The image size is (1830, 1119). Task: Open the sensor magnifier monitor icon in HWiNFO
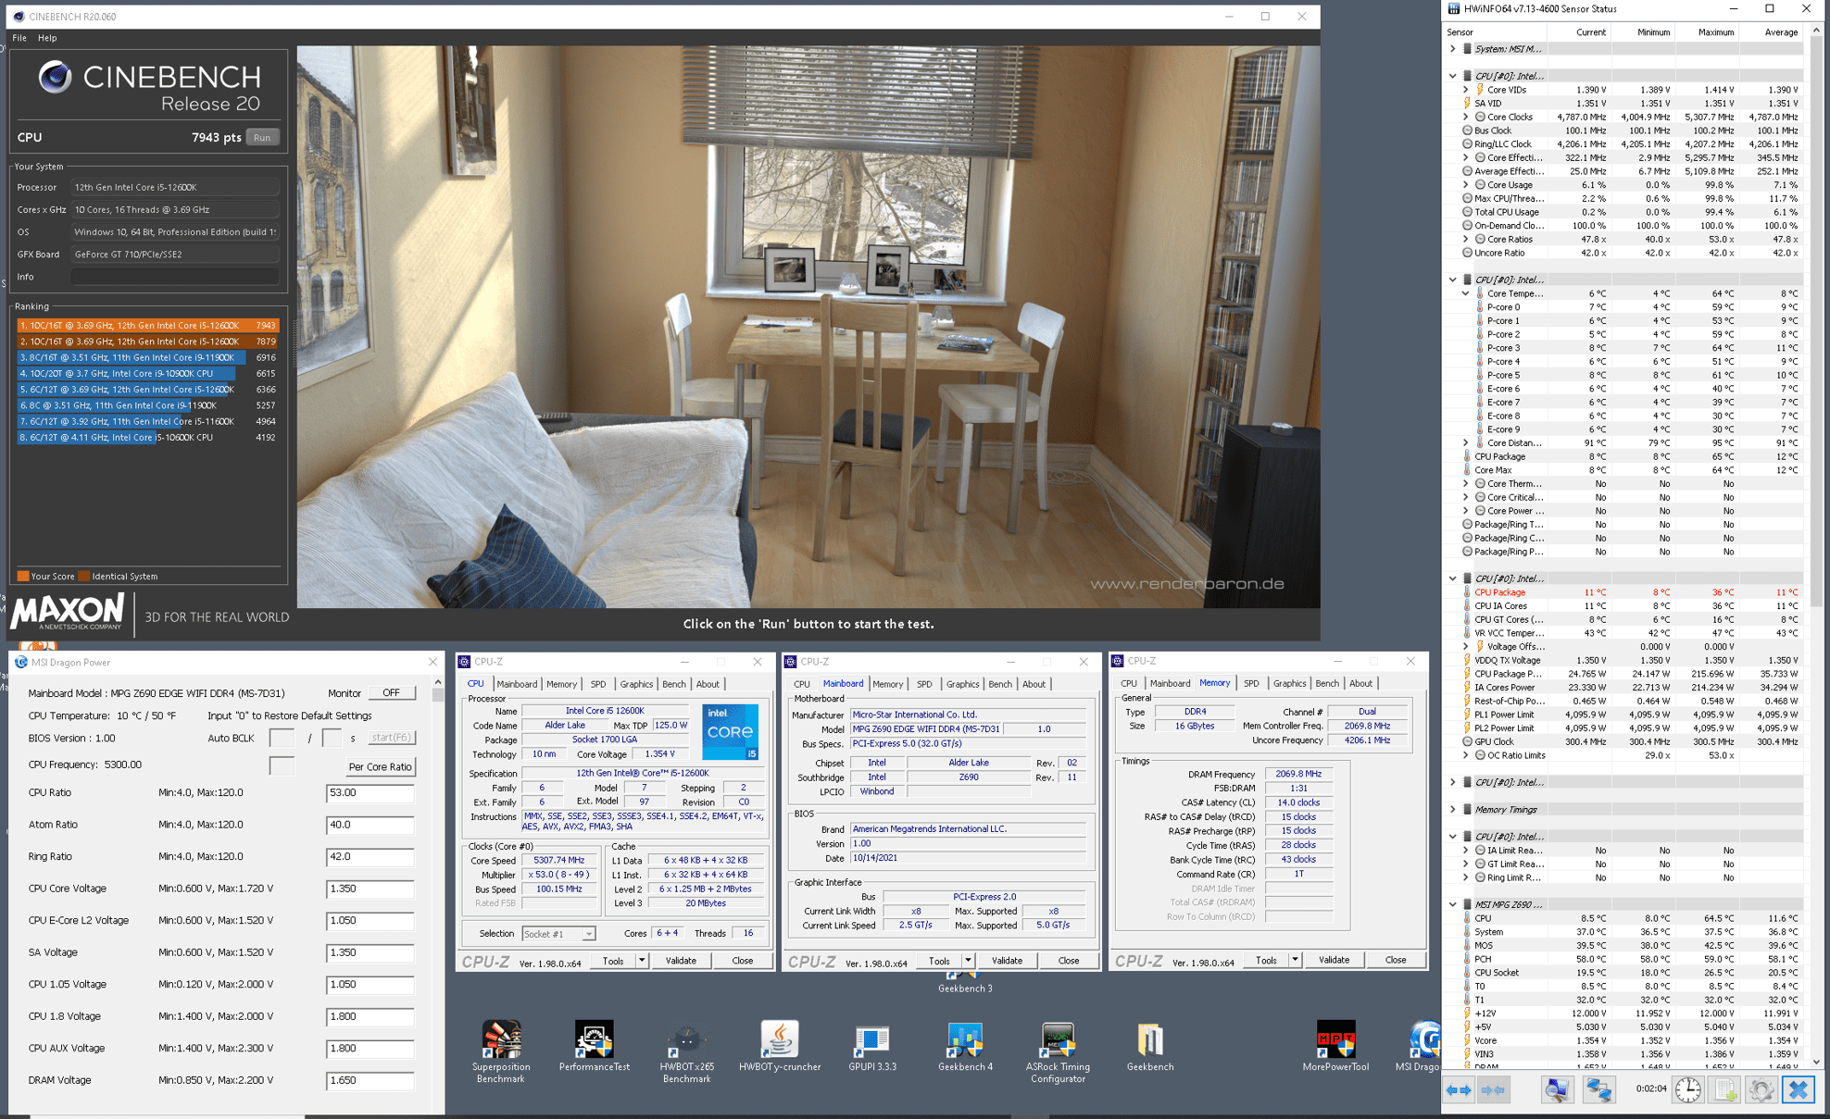(x=1558, y=1090)
